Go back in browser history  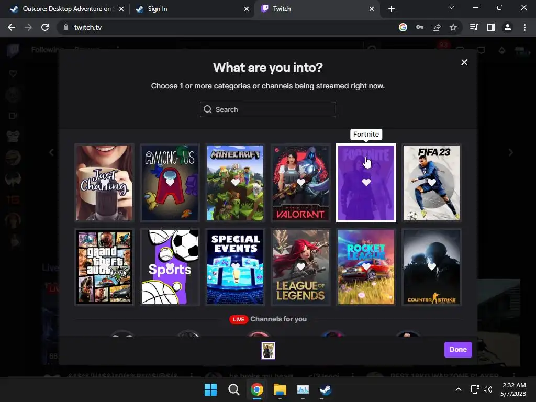pos(12,27)
